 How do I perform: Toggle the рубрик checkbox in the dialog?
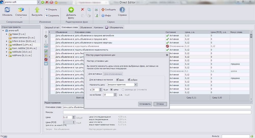coord(129,80)
